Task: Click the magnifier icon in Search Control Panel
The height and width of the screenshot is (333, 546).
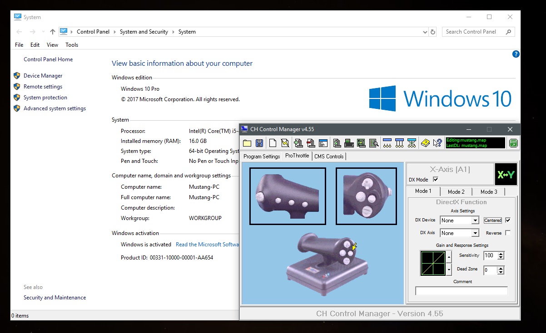Action: 508,32
